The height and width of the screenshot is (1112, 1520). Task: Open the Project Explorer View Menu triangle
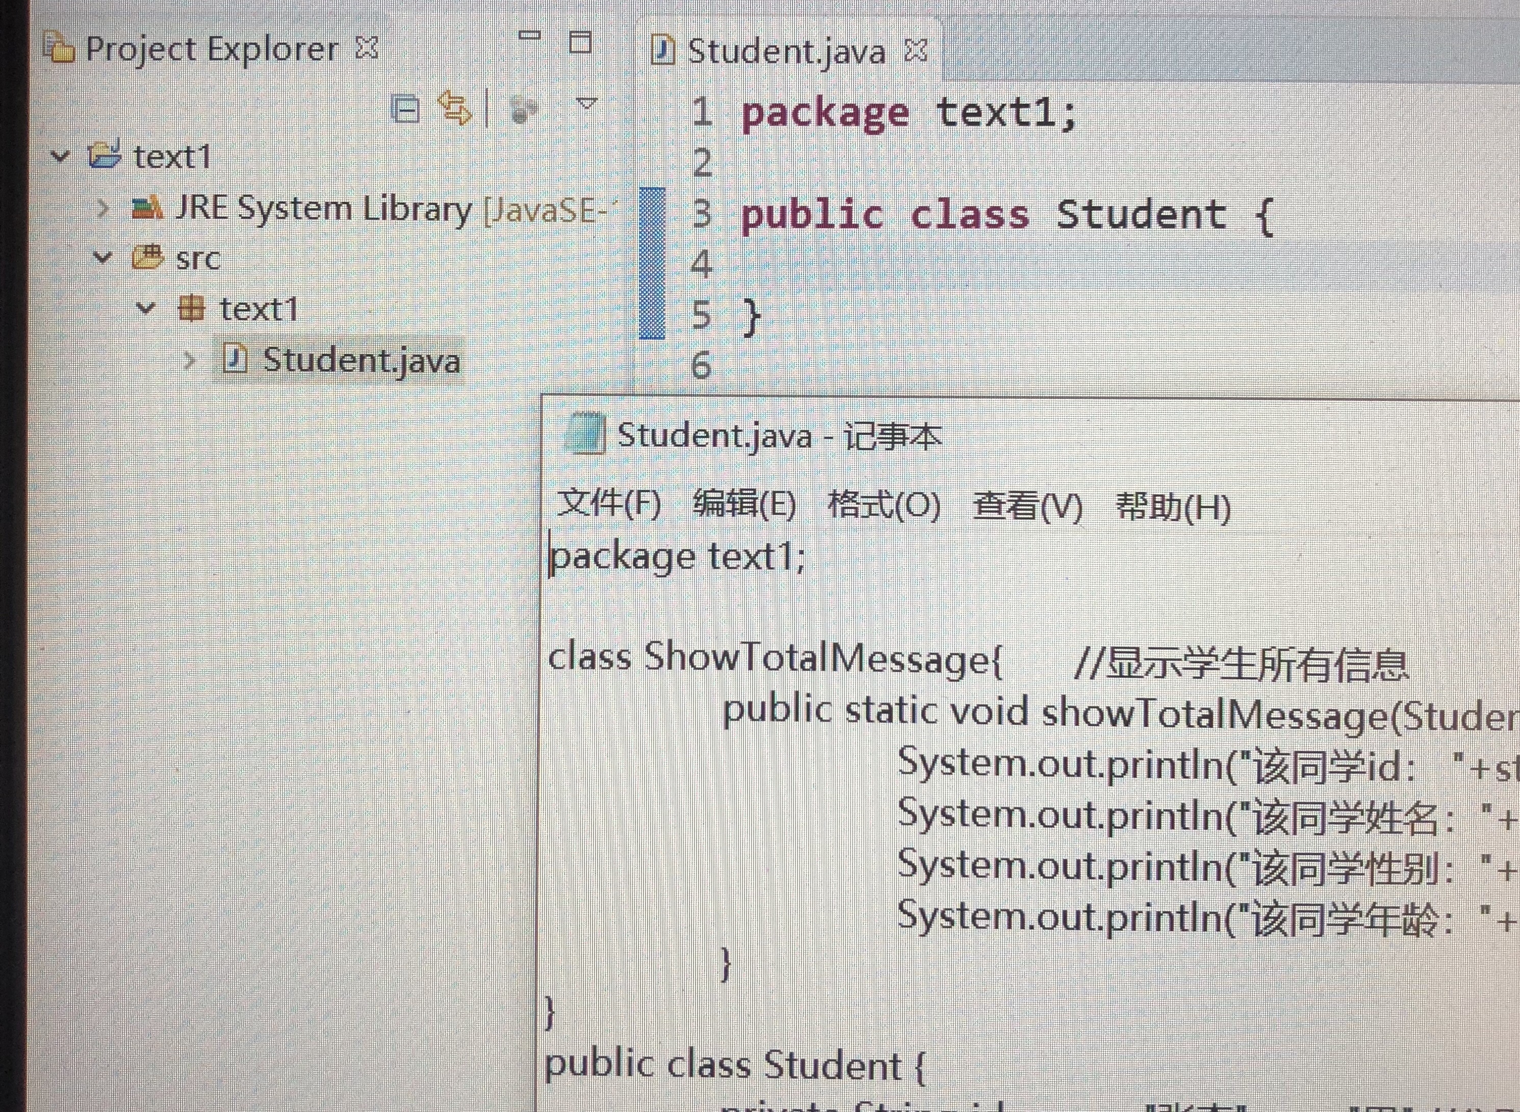tap(587, 104)
